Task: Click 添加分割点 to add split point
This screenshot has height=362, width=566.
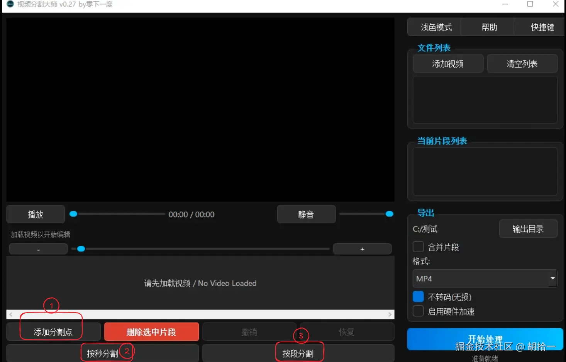Action: [x=53, y=332]
